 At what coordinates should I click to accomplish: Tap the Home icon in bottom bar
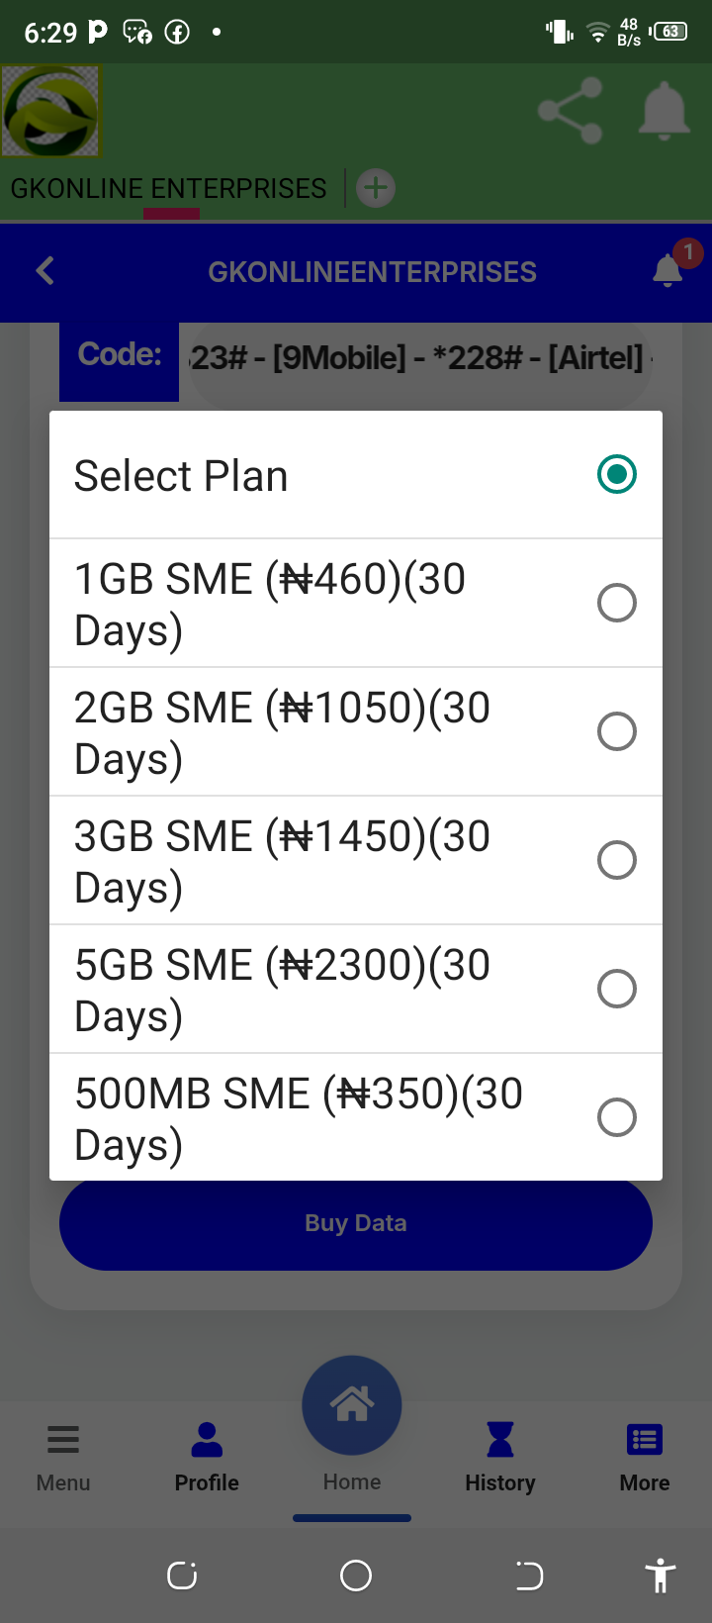tap(352, 1405)
